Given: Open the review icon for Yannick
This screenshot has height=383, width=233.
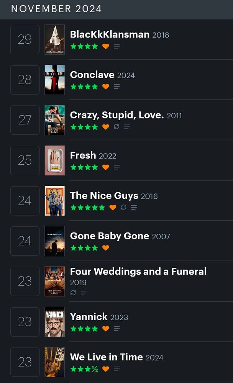Looking at the screenshot, I should coord(116,329).
